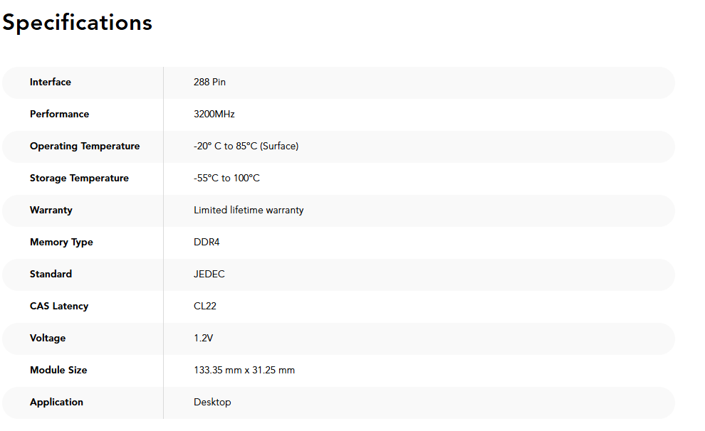705x431 pixels.
Task: Select the Operating Temperature label
Action: [x=85, y=147]
